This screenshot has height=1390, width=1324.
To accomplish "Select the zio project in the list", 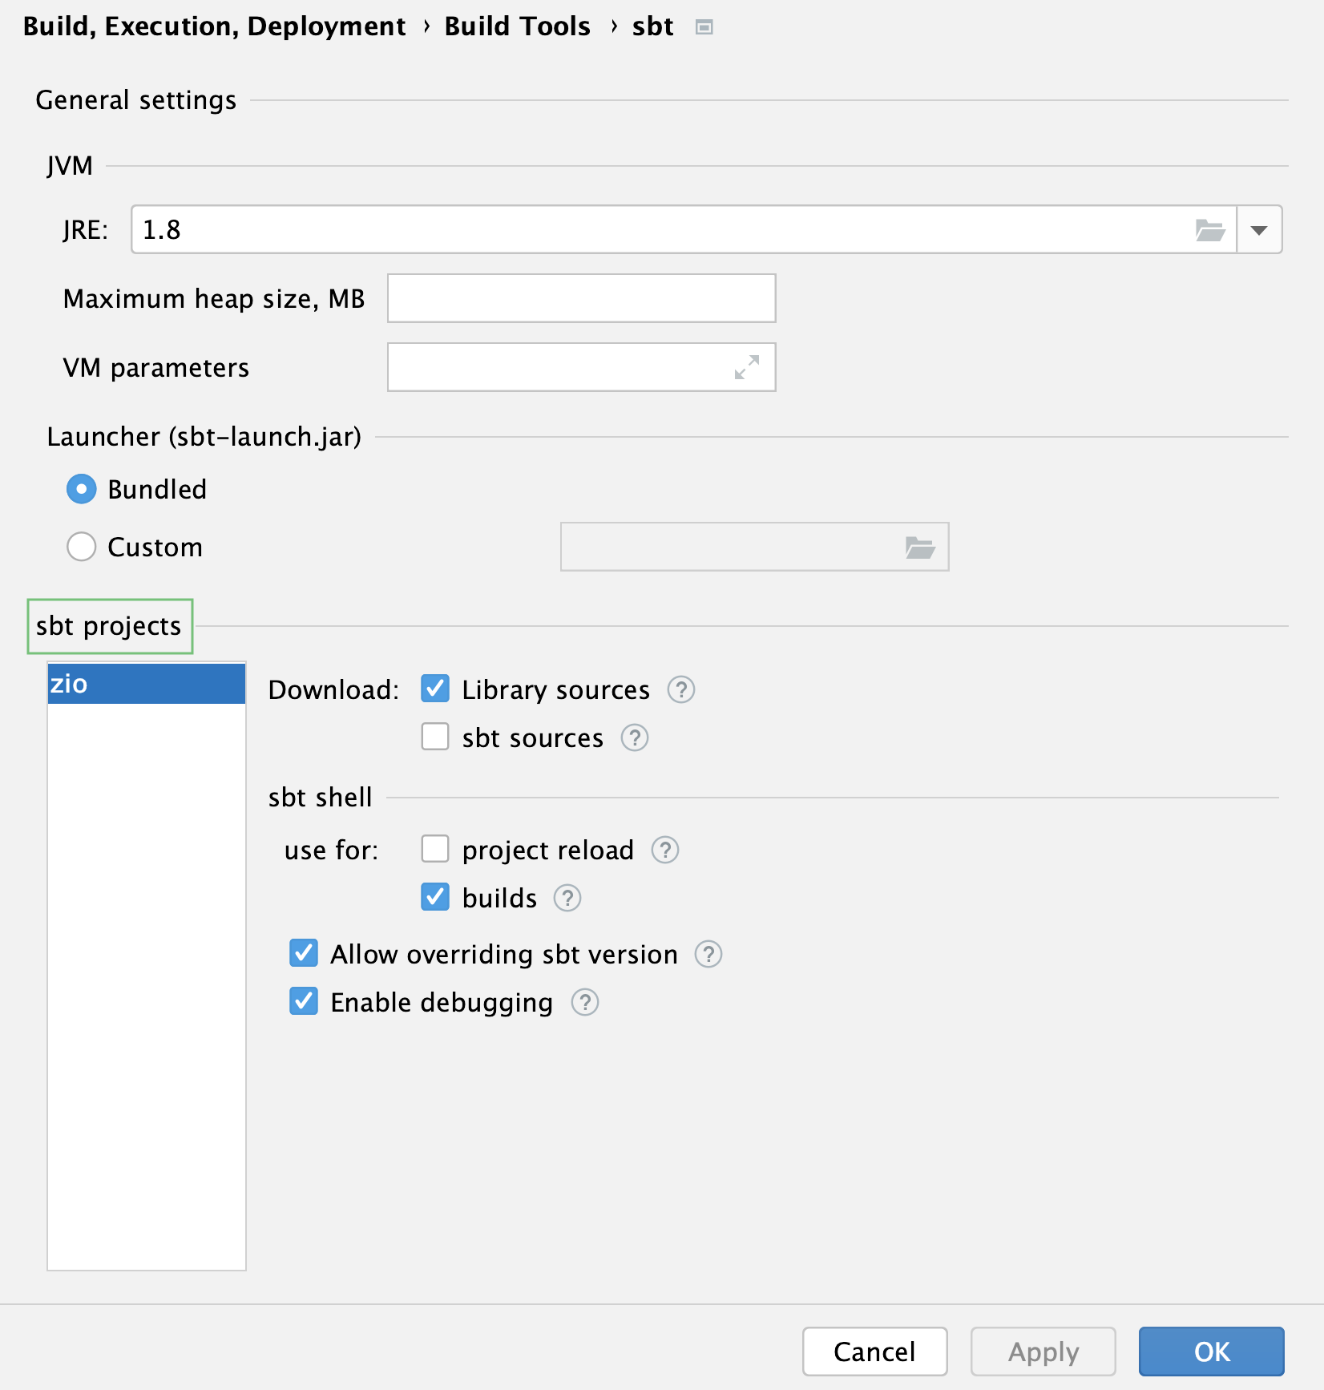I will point(146,683).
